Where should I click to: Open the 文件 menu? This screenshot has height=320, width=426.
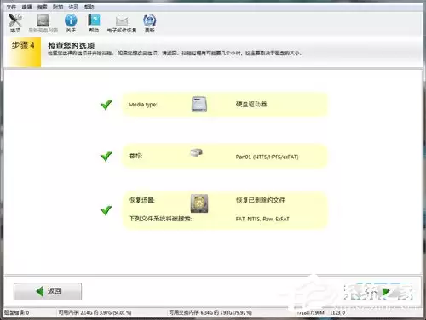click(x=11, y=7)
